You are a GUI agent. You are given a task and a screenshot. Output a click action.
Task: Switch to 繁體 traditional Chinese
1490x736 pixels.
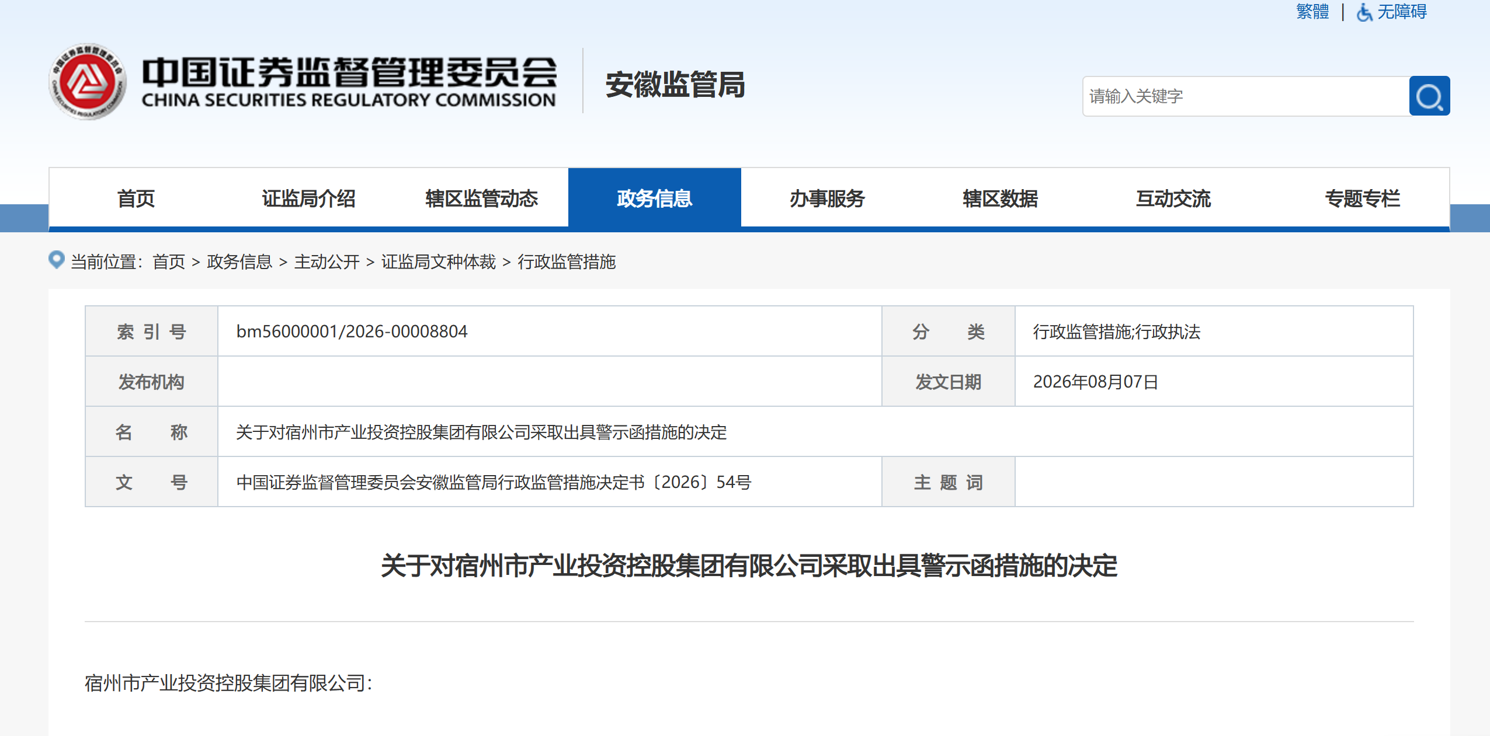point(1312,12)
